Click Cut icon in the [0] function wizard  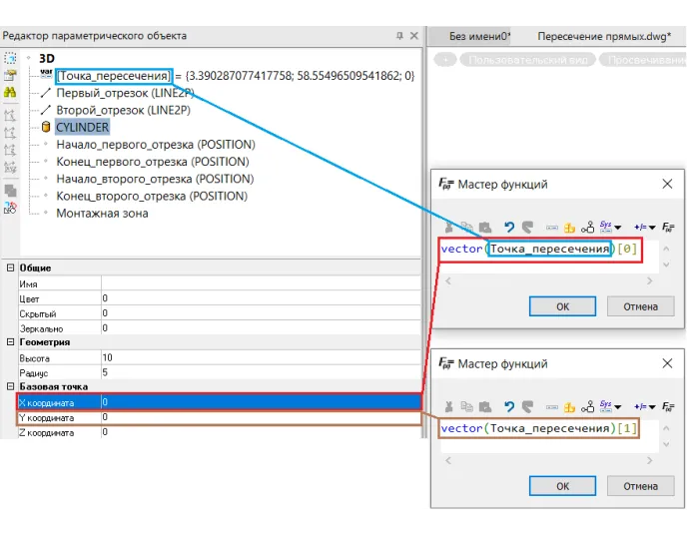click(448, 227)
